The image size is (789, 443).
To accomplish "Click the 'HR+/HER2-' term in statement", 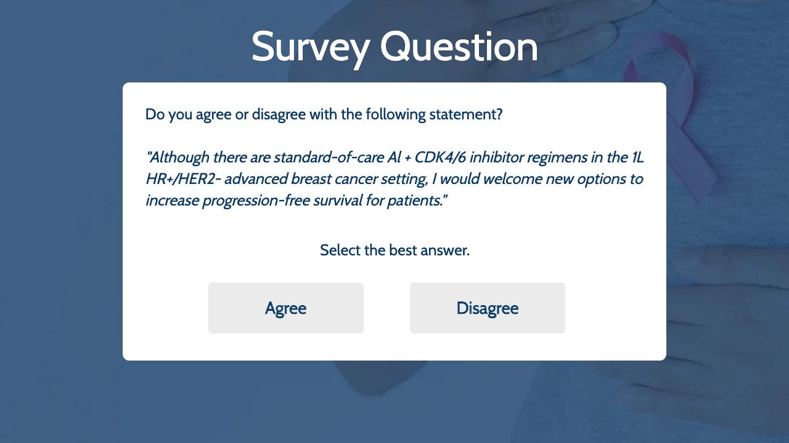I will click(x=183, y=179).
